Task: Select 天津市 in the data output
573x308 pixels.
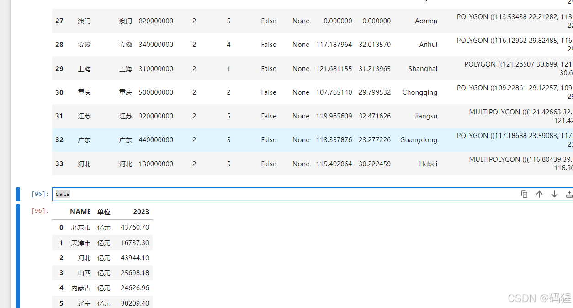Action: click(x=81, y=243)
